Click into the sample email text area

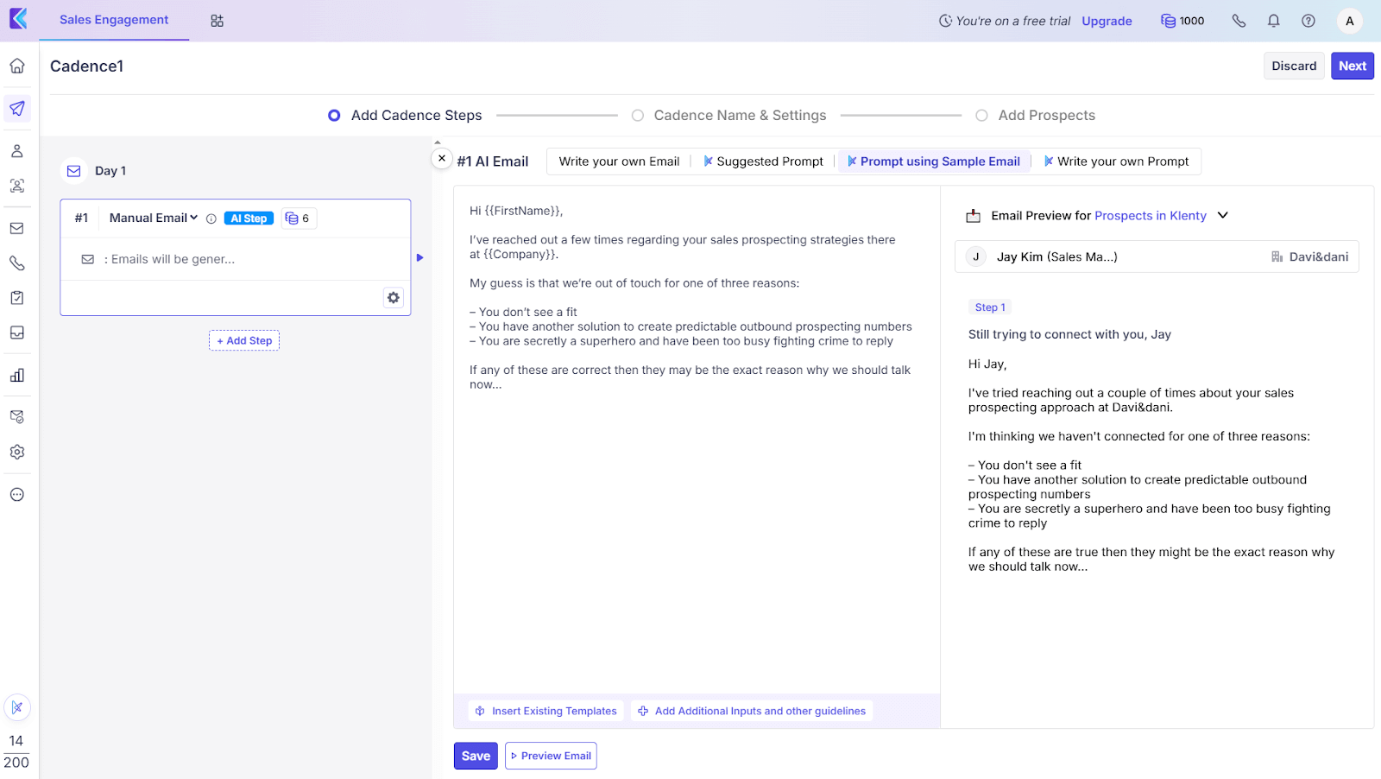tap(696, 518)
